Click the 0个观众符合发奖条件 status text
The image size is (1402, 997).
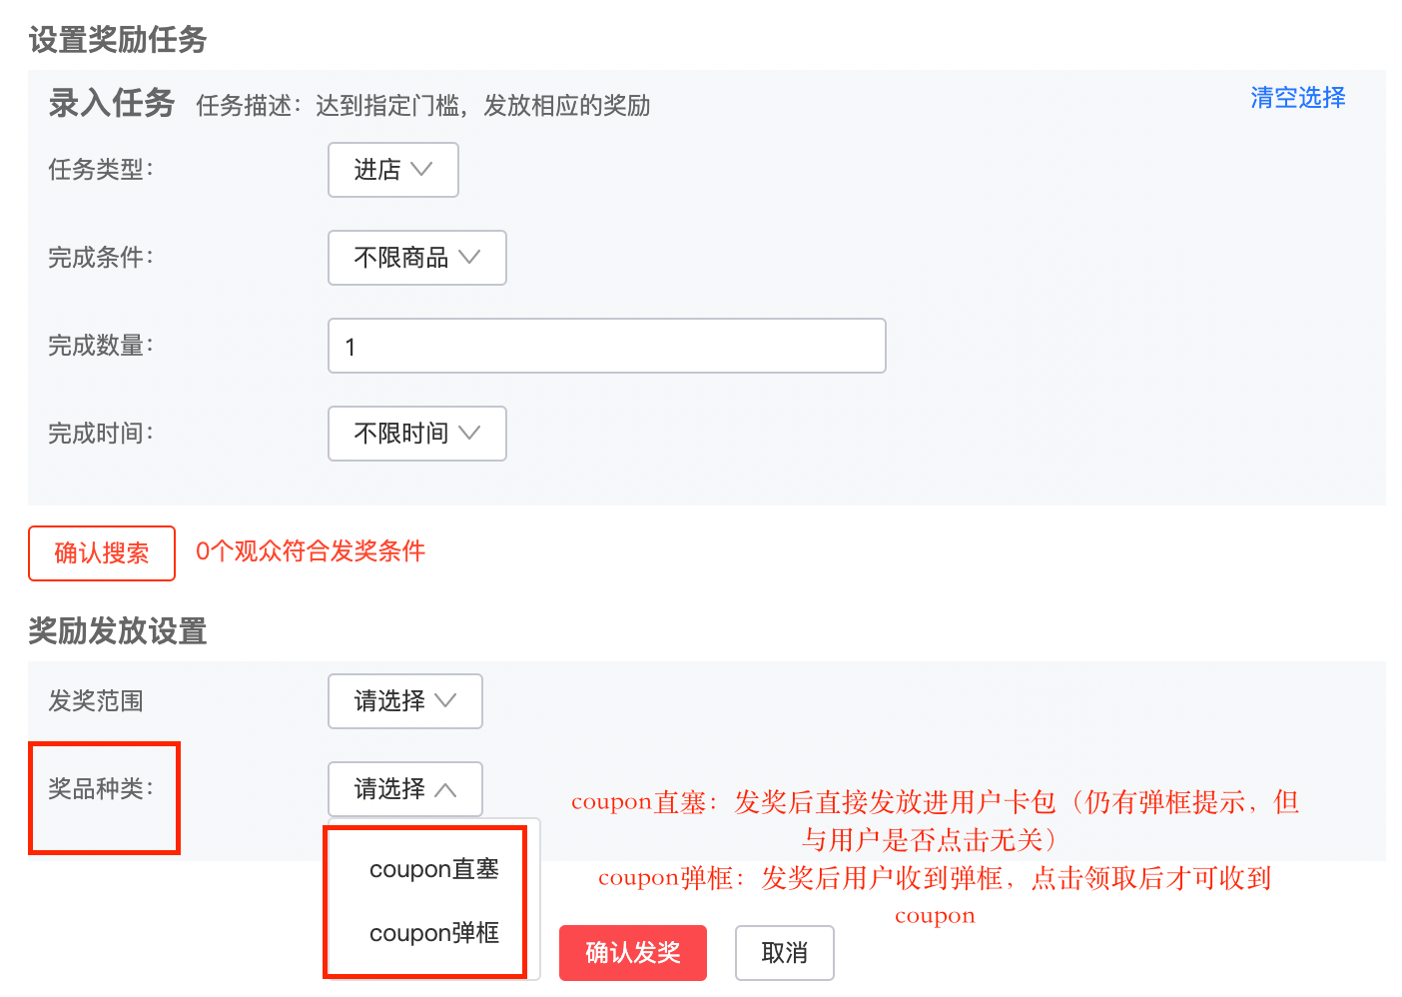pos(311,551)
